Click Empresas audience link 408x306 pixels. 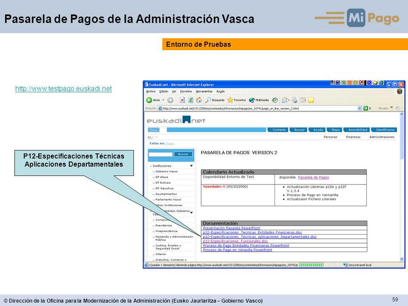[x=353, y=137]
